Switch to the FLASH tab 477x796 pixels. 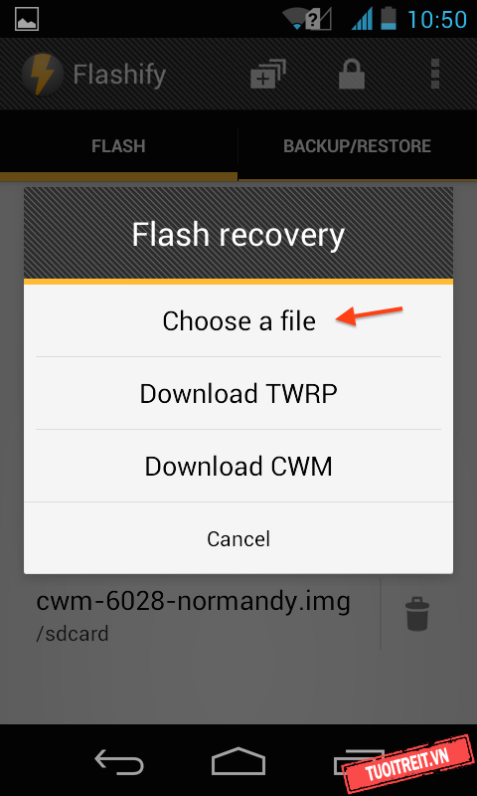118,146
